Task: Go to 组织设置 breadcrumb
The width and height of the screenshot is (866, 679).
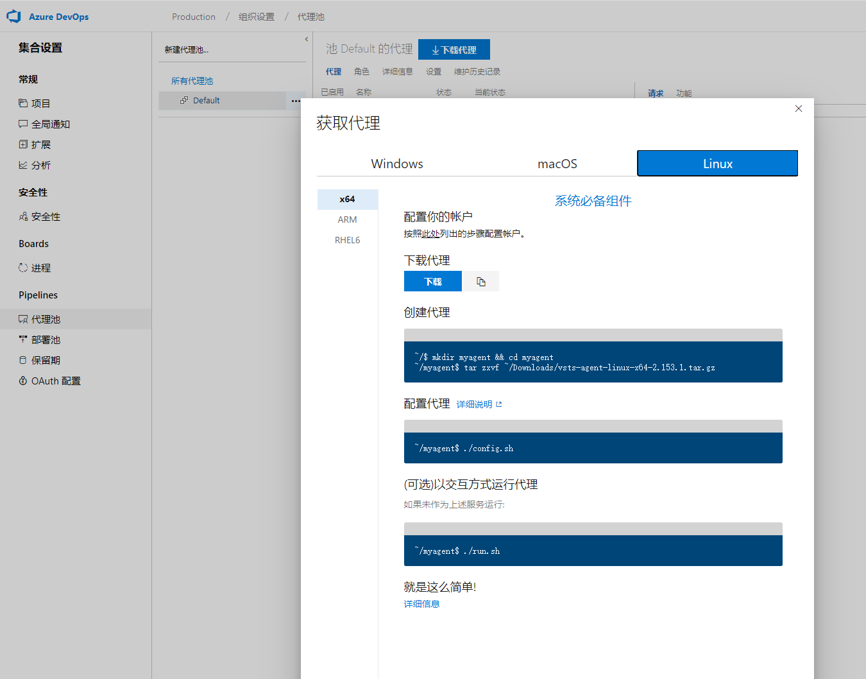Action: coord(257,17)
